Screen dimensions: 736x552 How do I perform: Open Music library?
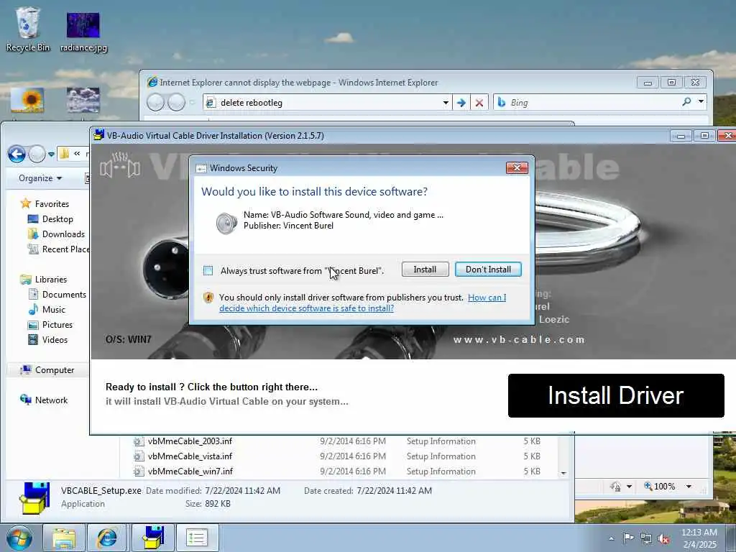click(x=47, y=309)
